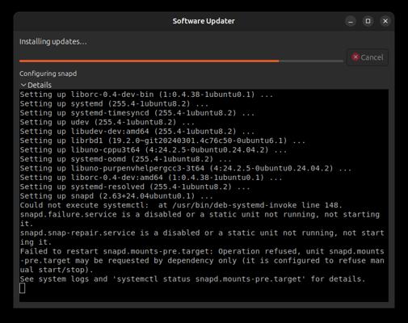This screenshot has width=408, height=323.
Task: Click the gray unfilled end of the progress bar
Action: click(311, 61)
